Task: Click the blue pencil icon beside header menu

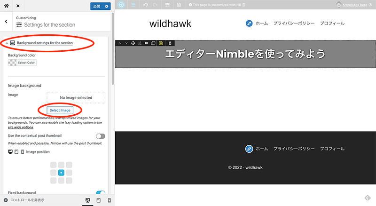Action: (249, 23)
